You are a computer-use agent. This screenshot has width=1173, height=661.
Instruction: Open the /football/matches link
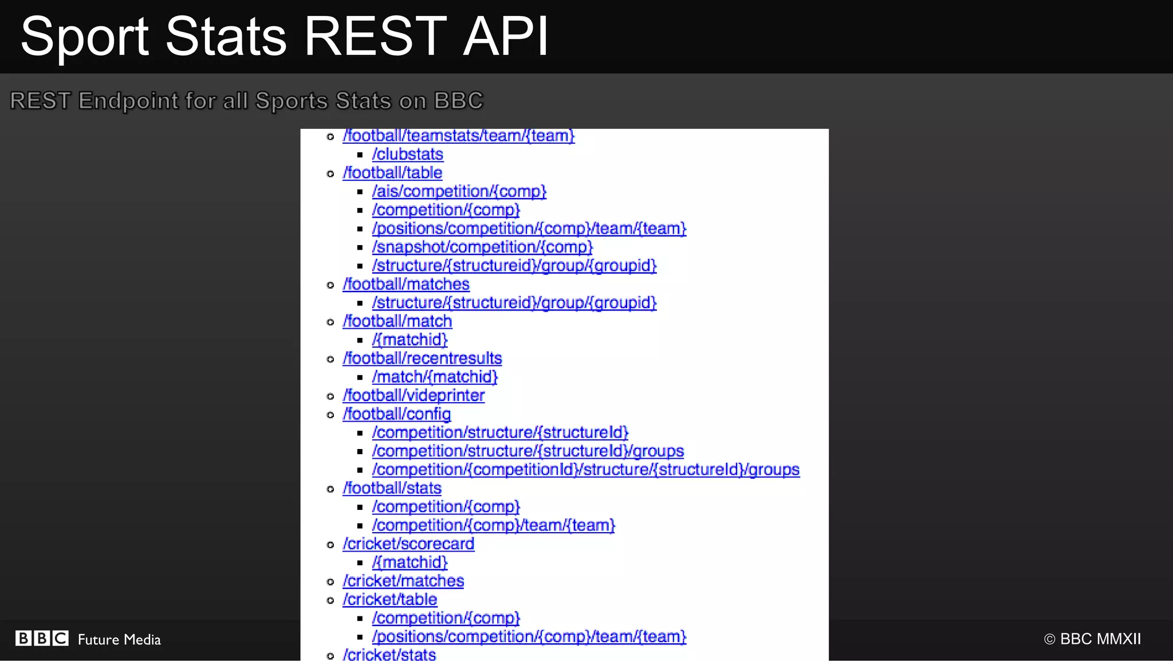pyautogui.click(x=406, y=284)
